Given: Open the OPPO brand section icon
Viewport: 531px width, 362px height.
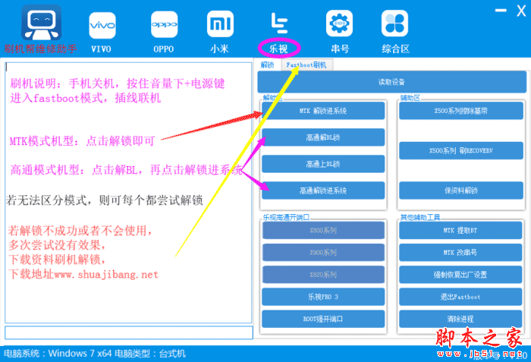Looking at the screenshot, I should (165, 24).
